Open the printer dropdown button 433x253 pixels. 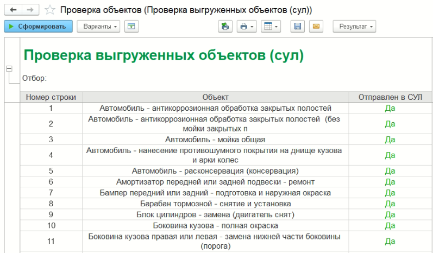click(x=246, y=26)
